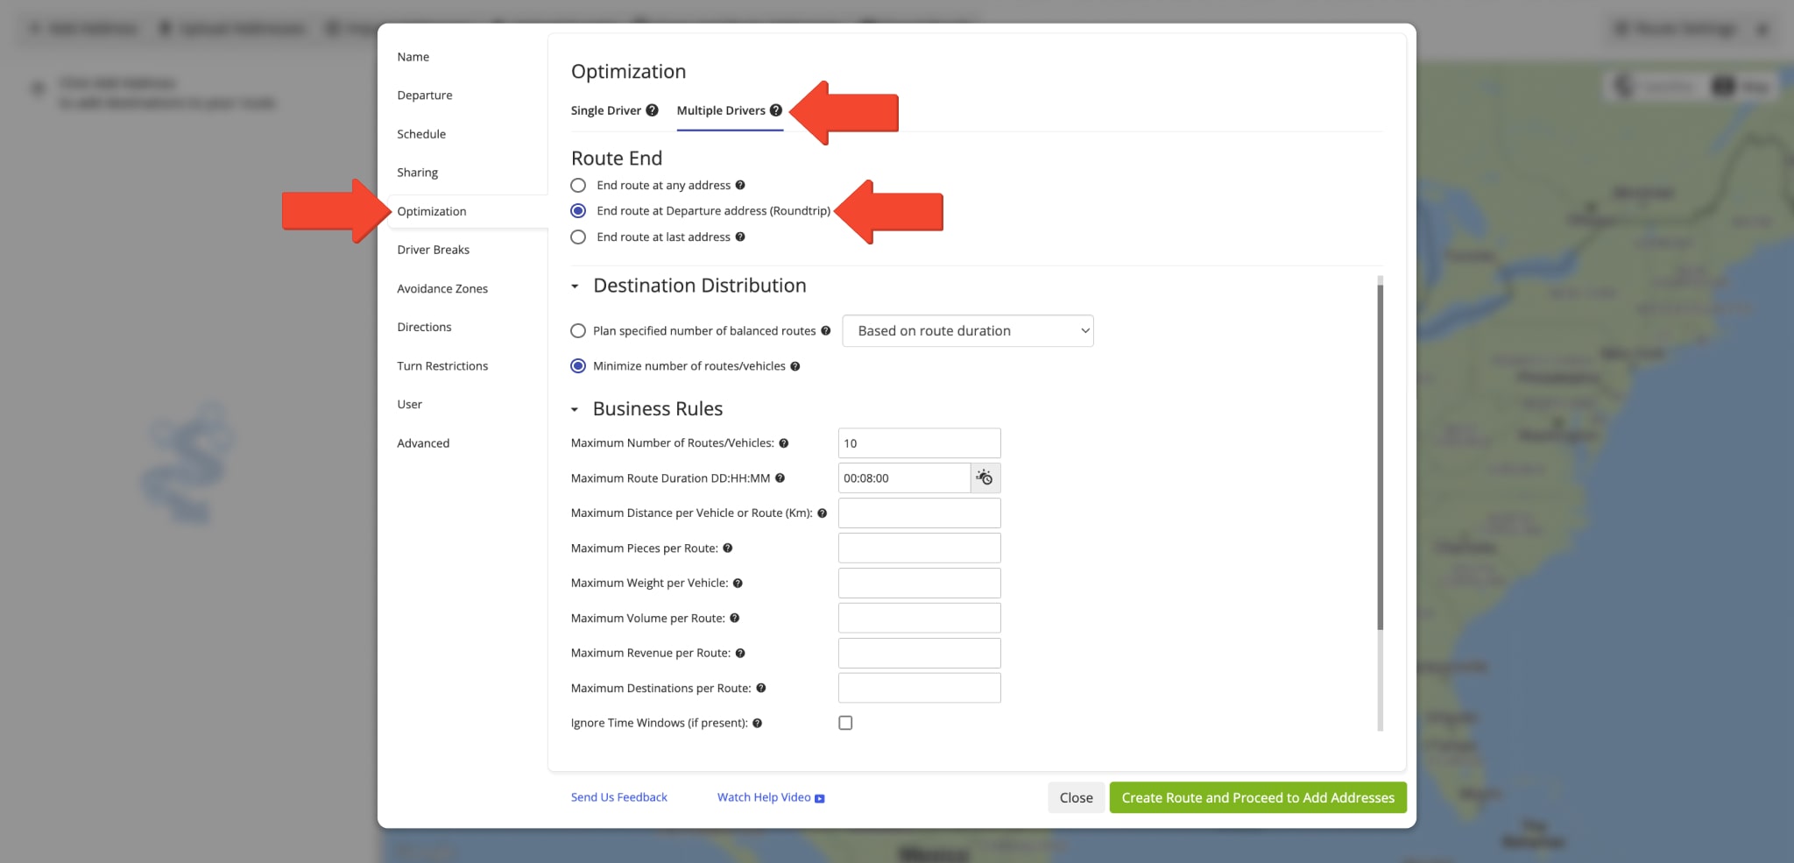
Task: Click the Maximum Revenue per Route field
Action: tap(920, 654)
